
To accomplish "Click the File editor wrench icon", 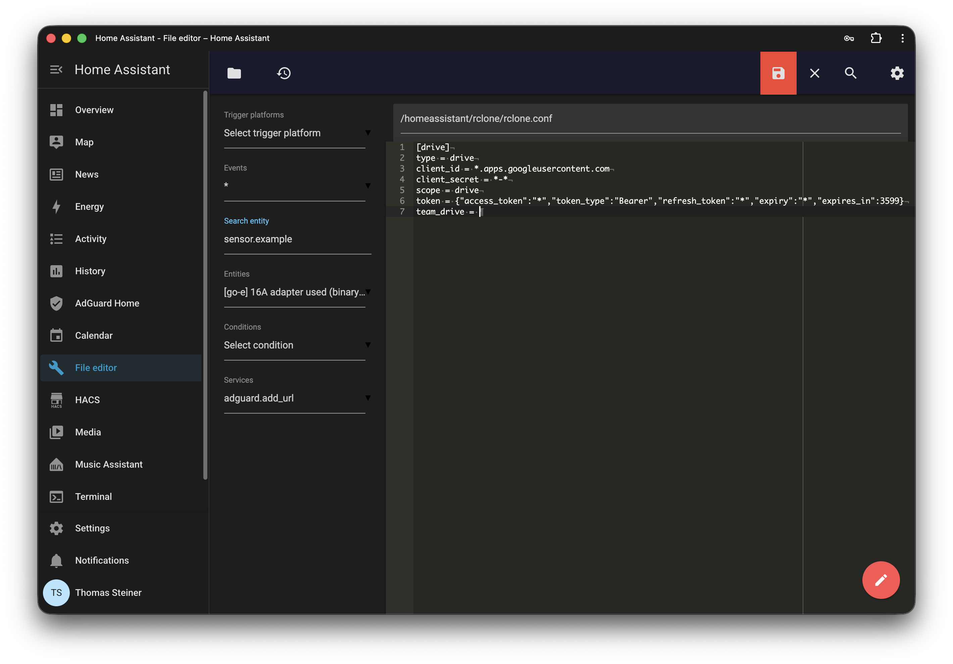I will (x=56, y=368).
